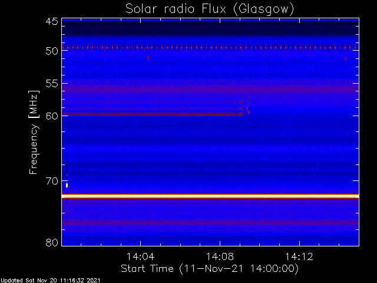Click the 14:04 time axis label
Image resolution: width=377 pixels, height=283 pixels.
tap(141, 256)
